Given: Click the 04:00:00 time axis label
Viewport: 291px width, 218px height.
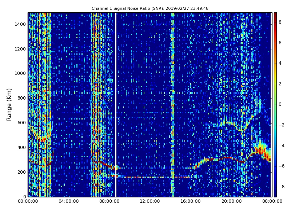Looking at the screenshot, I should point(68,201).
